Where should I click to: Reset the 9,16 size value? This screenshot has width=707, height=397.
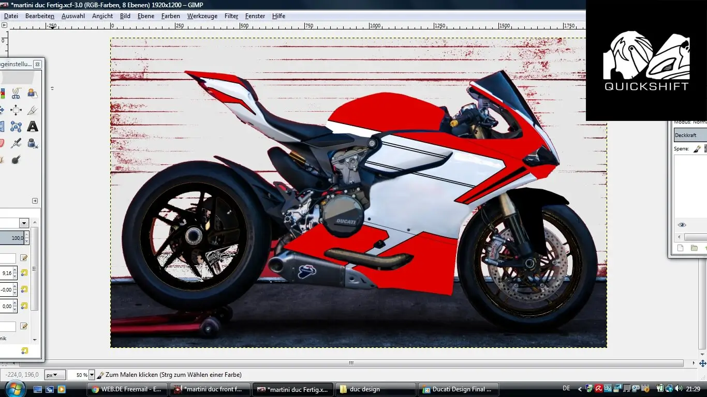click(24, 273)
